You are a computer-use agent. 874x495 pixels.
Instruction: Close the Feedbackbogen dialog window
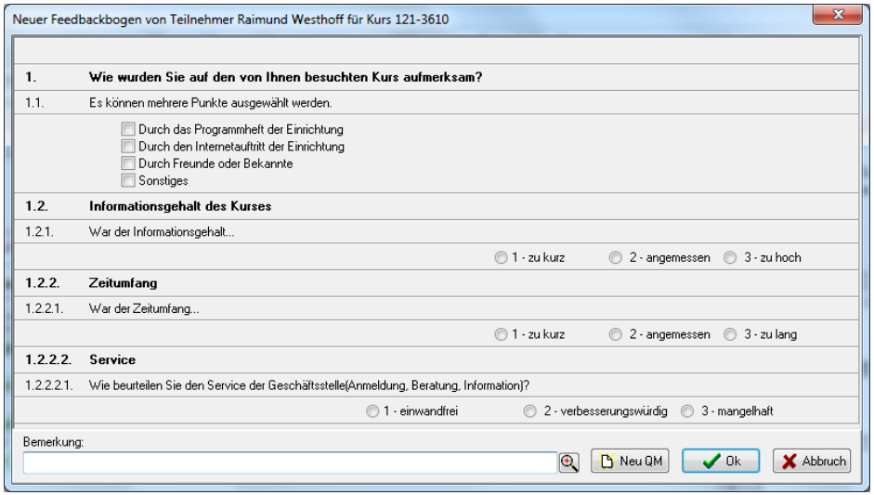point(837,15)
